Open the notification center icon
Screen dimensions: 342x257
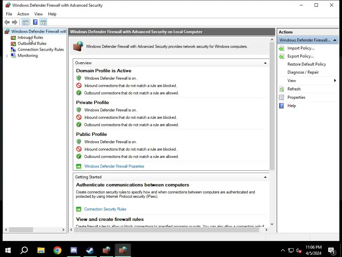[332, 251]
